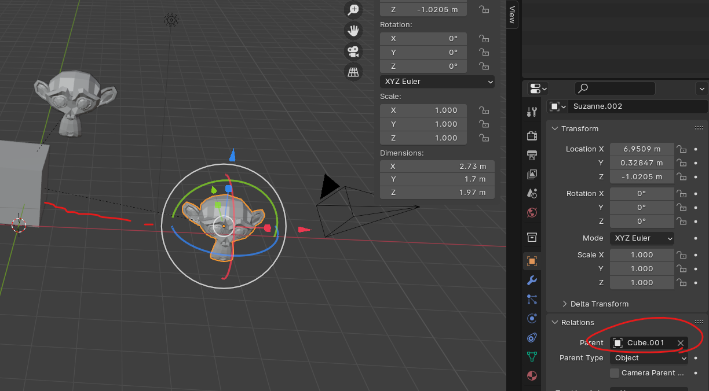Screen dimensions: 709x391
Task: Open the Parent Type Object dropdown
Action: (x=649, y=358)
